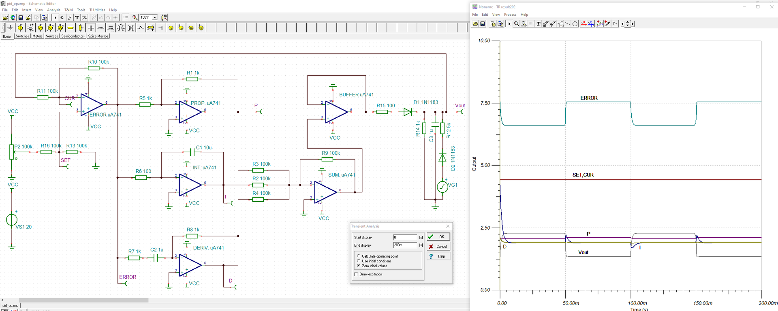Image resolution: width=778 pixels, height=311 pixels.
Task: Switch to the Semiconductors component tab
Action: pos(73,36)
